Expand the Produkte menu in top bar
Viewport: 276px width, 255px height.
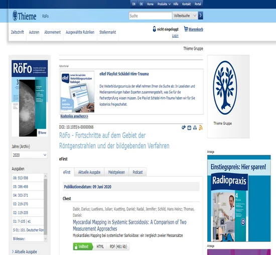[164, 4]
